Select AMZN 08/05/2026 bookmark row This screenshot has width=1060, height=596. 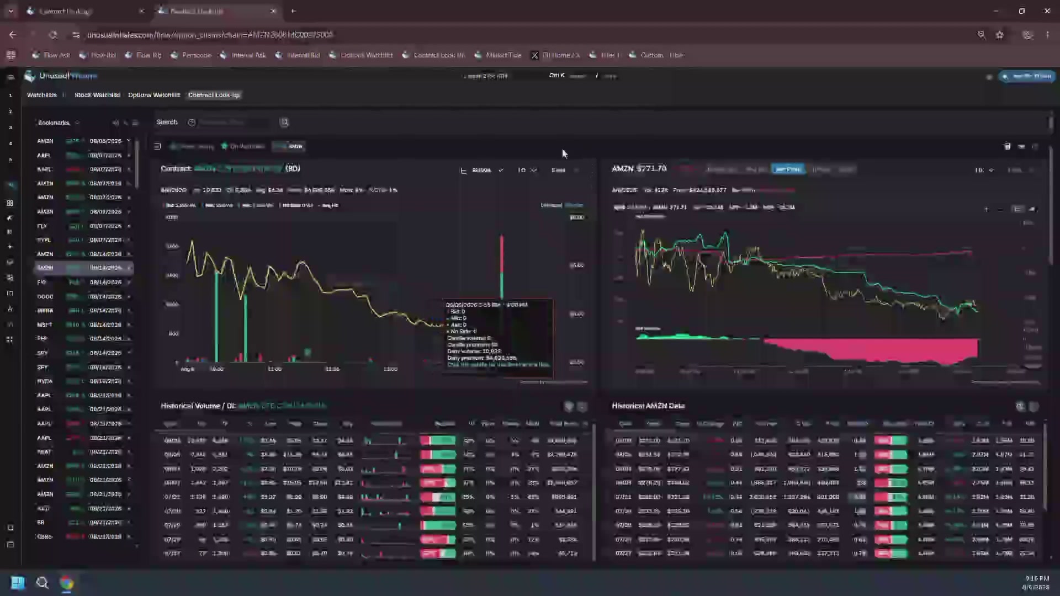83,141
